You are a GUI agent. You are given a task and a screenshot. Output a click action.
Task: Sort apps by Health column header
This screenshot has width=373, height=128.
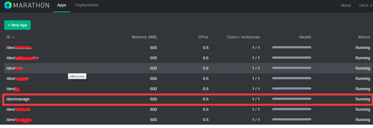tap(305, 37)
